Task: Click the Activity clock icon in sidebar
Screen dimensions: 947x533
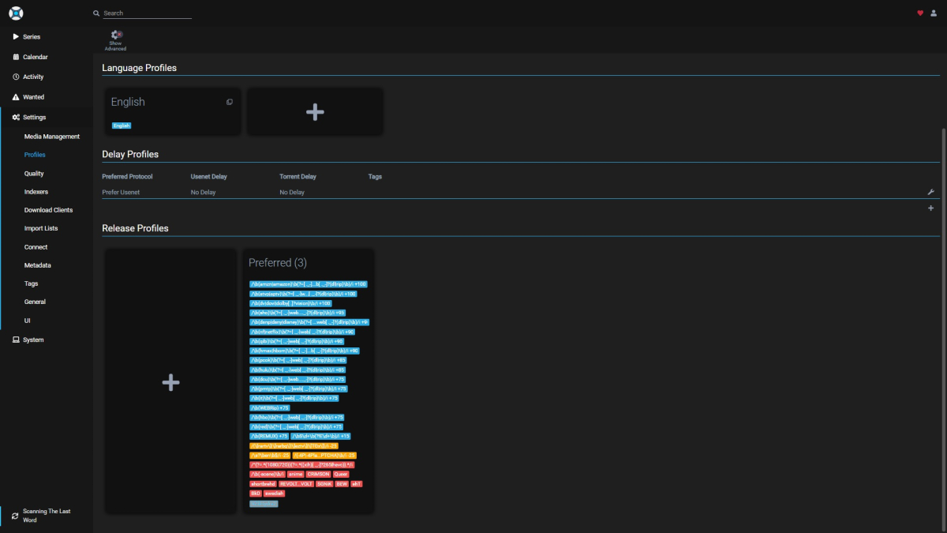Action: (x=15, y=77)
